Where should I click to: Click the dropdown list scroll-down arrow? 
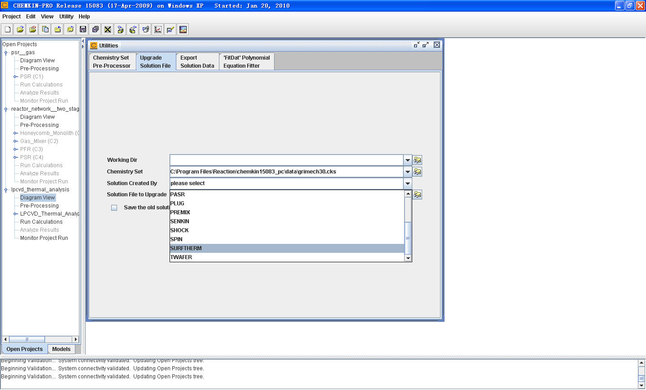coord(408,258)
